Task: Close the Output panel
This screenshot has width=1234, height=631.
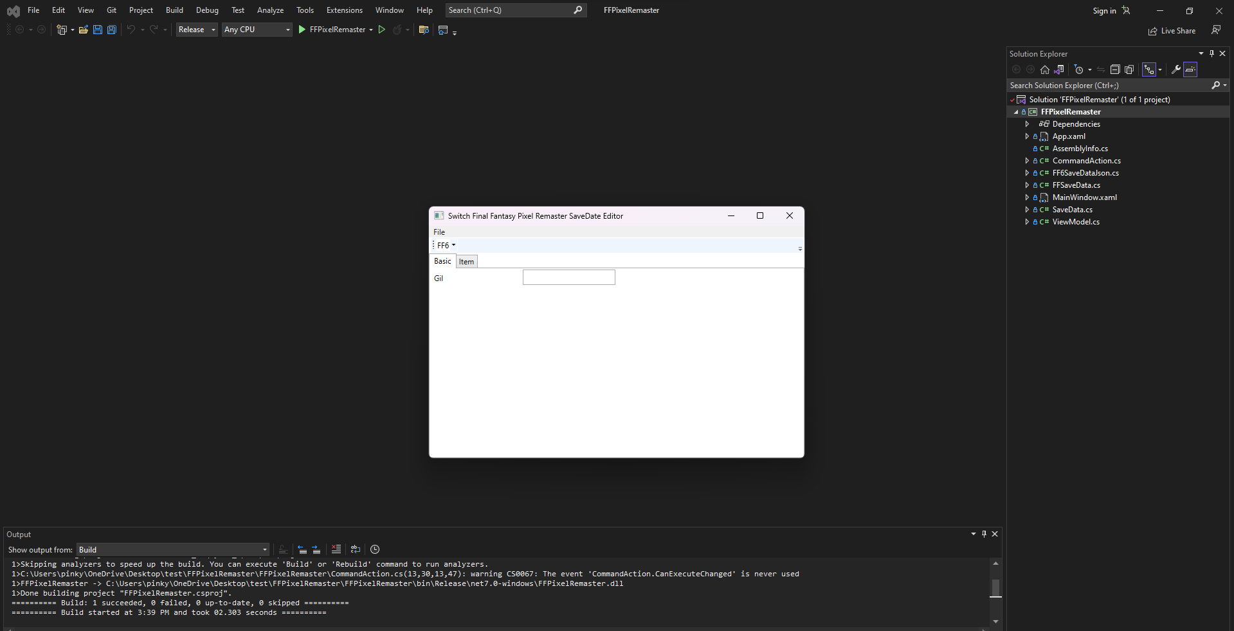Action: click(995, 534)
